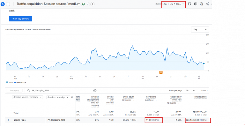The height and width of the screenshot is (126, 245).
Task: Click the search magnifier icon
Action: pyautogui.click(x=29, y=91)
